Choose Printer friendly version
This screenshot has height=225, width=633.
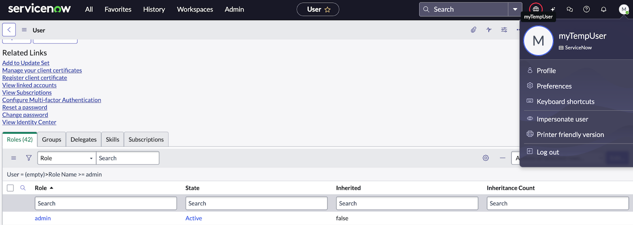570,134
